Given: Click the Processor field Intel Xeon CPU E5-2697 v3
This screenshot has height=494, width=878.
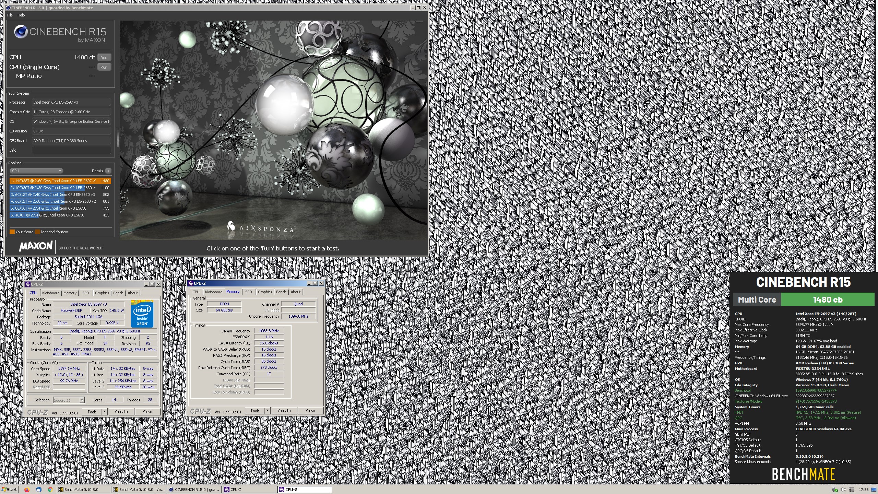Looking at the screenshot, I should click(x=71, y=102).
